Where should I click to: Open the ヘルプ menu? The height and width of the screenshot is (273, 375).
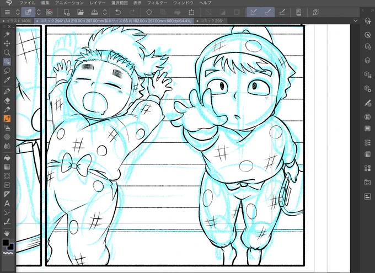pos(205,3)
